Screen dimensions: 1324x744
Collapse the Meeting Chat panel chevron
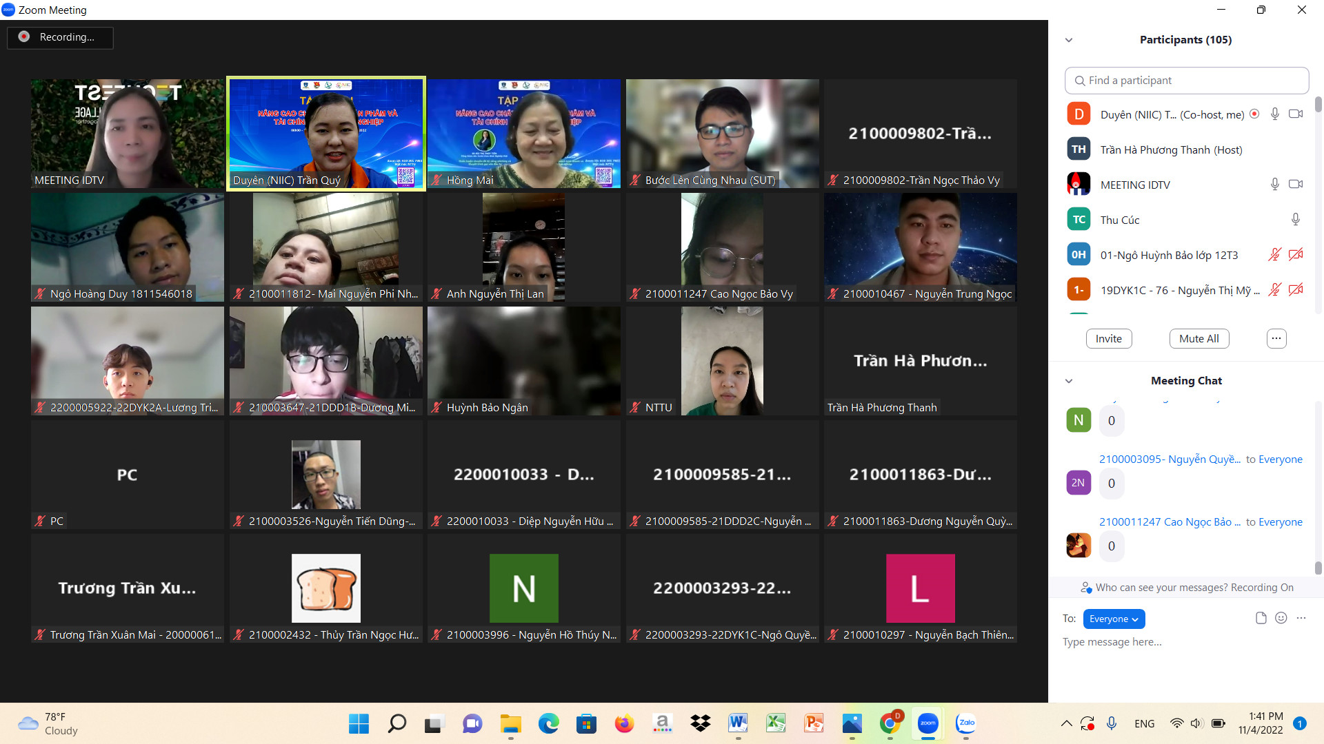(1069, 381)
